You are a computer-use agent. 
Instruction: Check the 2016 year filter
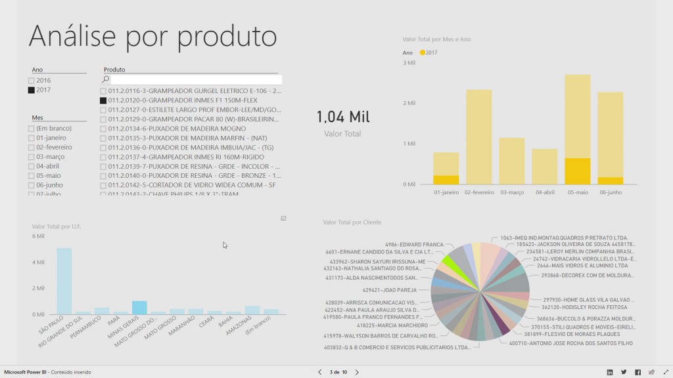point(32,81)
